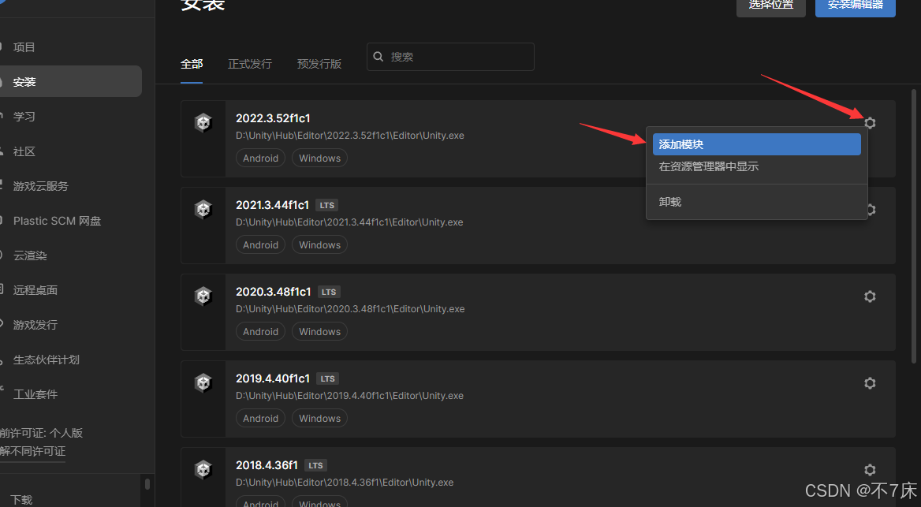Click LTS badge next to 2021.3.44f1c1

327,205
